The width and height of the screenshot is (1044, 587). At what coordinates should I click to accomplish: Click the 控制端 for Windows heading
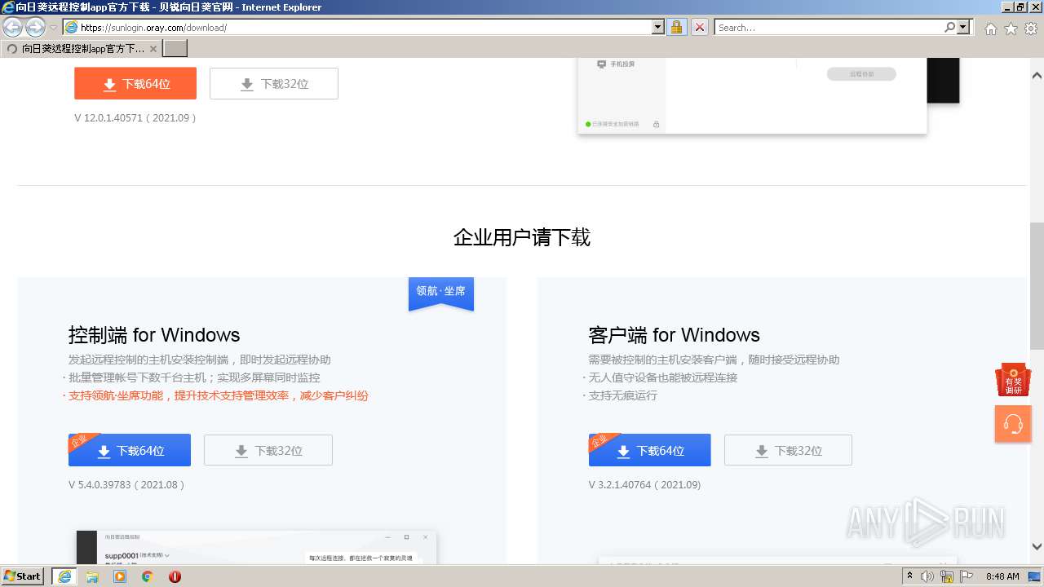tap(154, 335)
